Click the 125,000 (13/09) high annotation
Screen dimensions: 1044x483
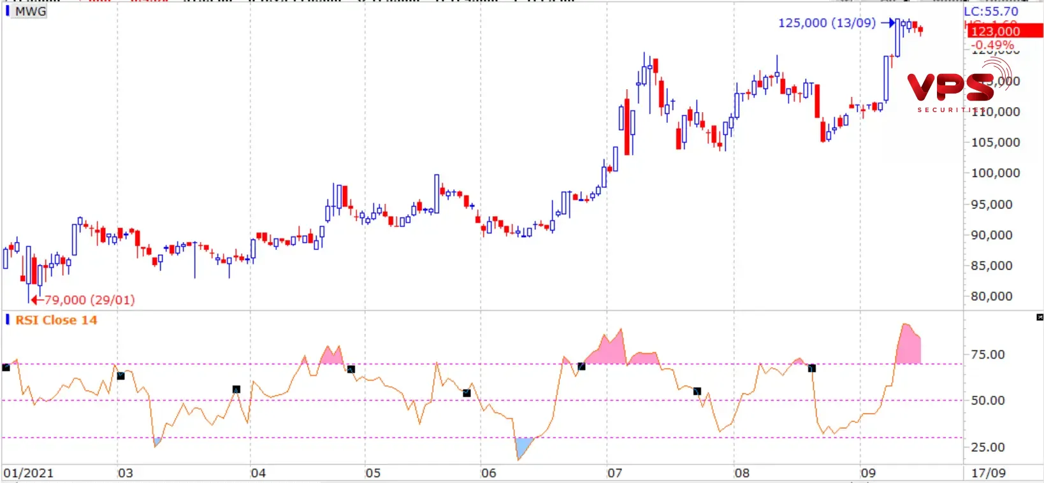pyautogui.click(x=827, y=23)
